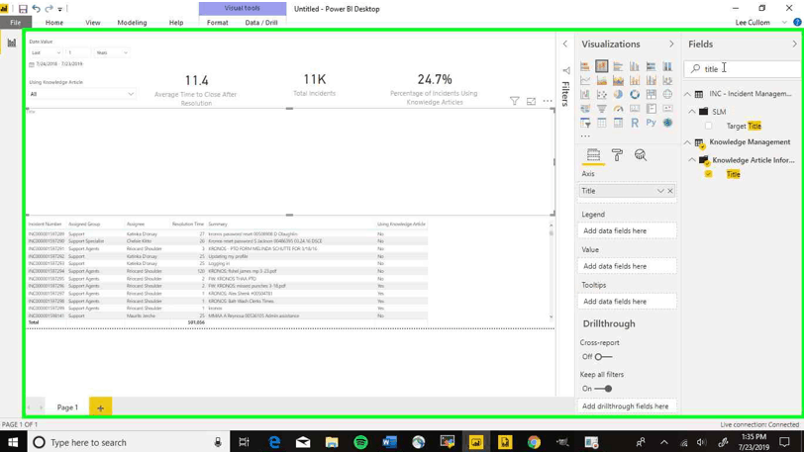Switch to the Modeling ribbon tab

tap(132, 23)
